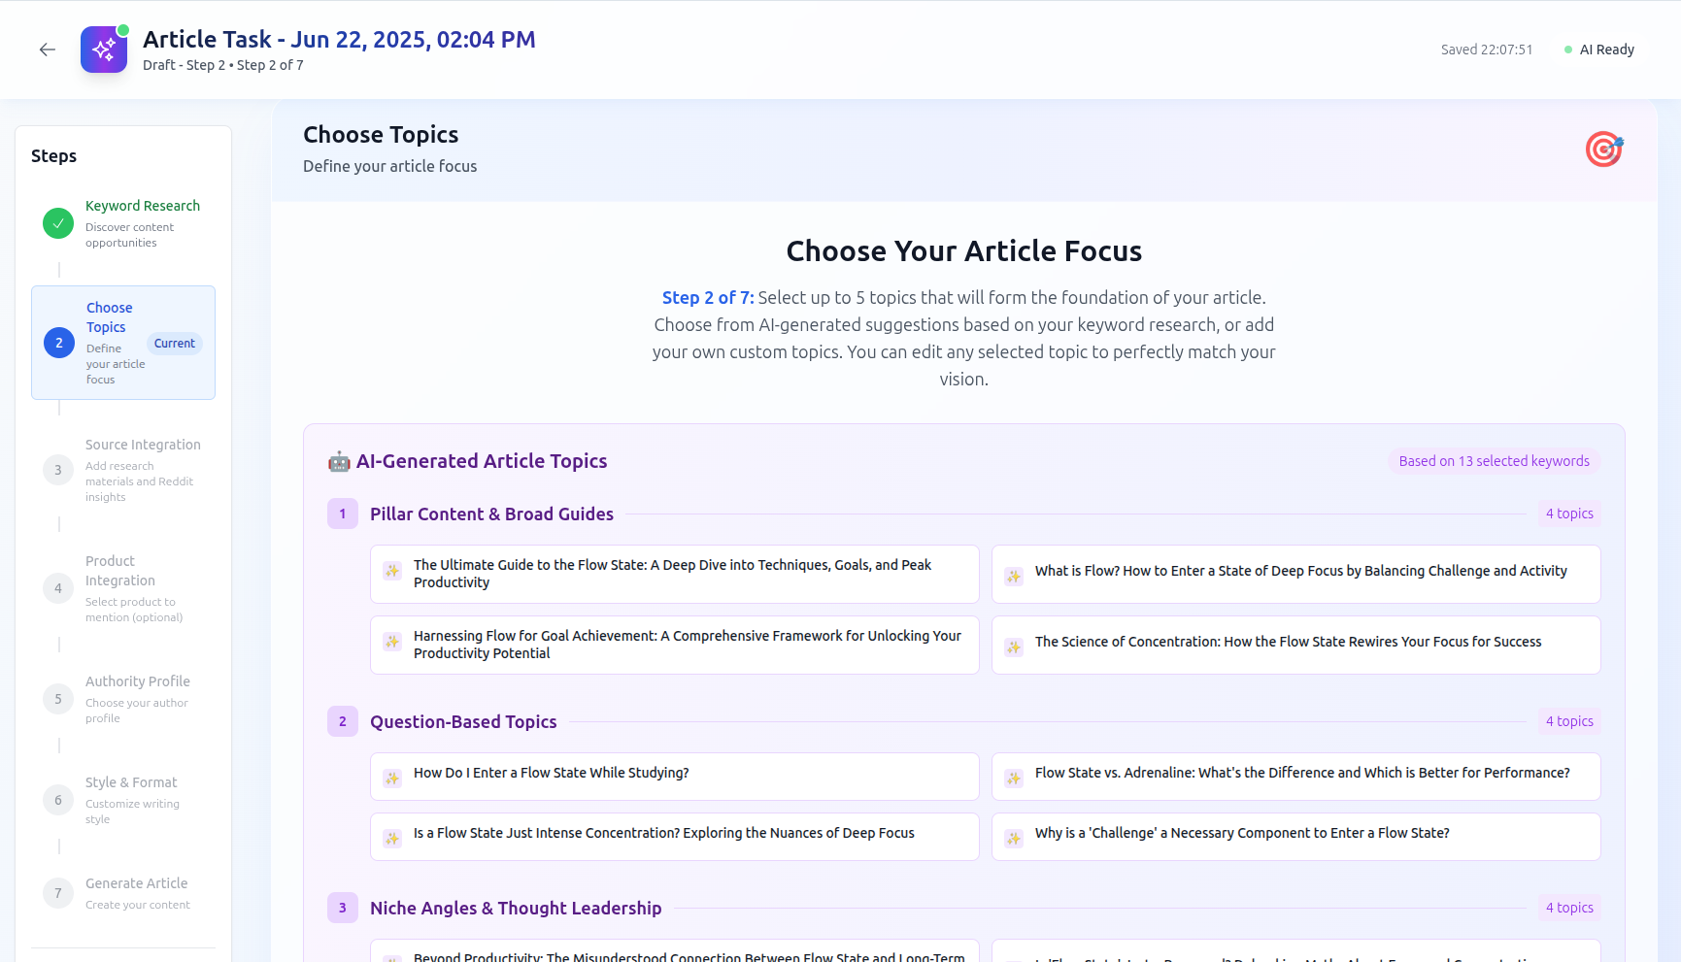Viewport: 1681px width, 962px height.
Task: Collapse the Question-Based Topics section
Action: click(463, 721)
